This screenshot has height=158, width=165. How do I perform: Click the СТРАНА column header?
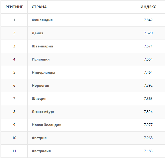click(x=39, y=7)
